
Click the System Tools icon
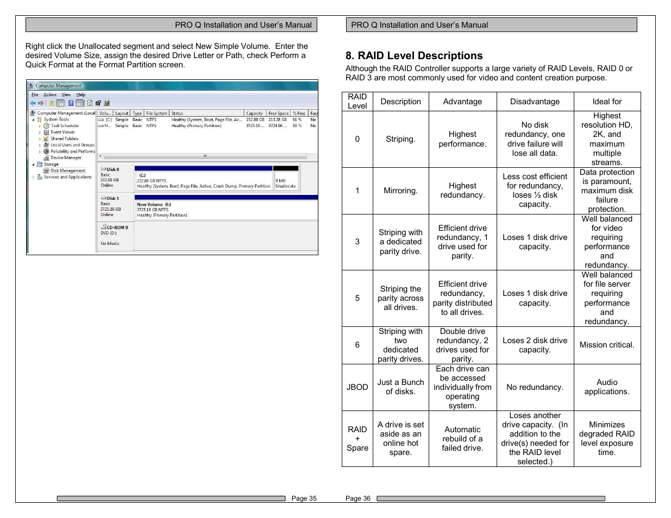(40, 119)
